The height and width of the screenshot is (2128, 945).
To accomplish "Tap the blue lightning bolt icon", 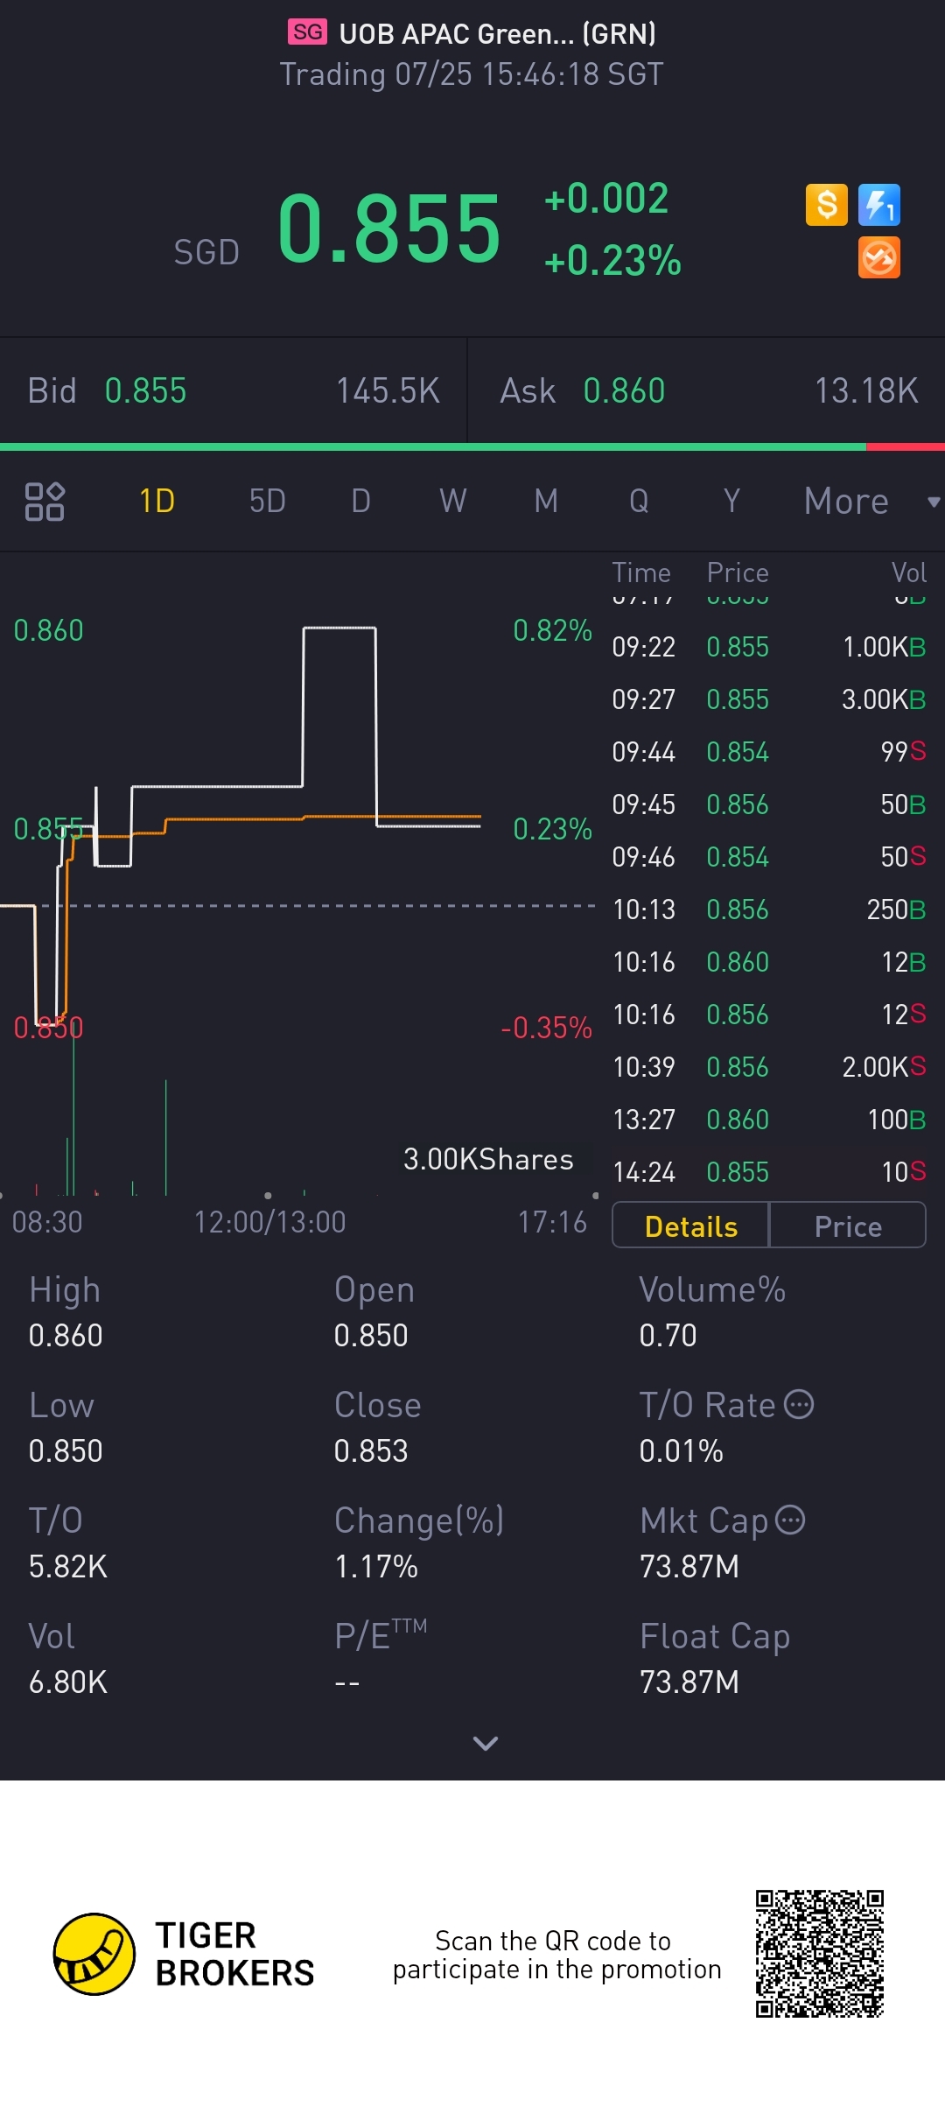I will click(879, 205).
